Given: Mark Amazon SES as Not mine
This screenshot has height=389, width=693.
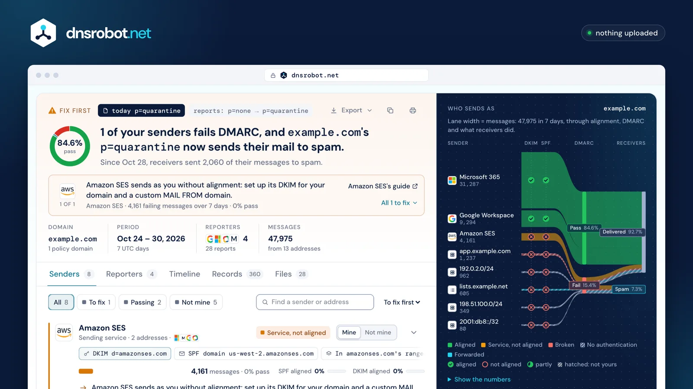Looking at the screenshot, I should pos(378,332).
